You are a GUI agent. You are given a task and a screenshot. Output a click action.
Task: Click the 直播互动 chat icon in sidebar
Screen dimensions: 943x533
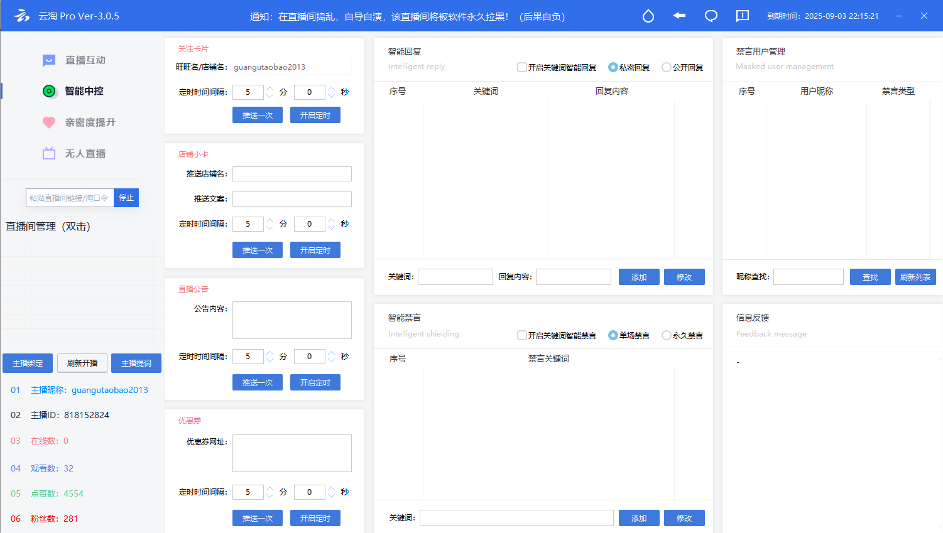49,60
